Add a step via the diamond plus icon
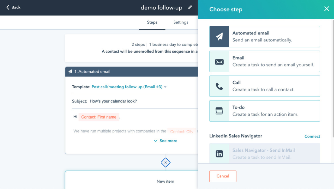 [x=165, y=162]
